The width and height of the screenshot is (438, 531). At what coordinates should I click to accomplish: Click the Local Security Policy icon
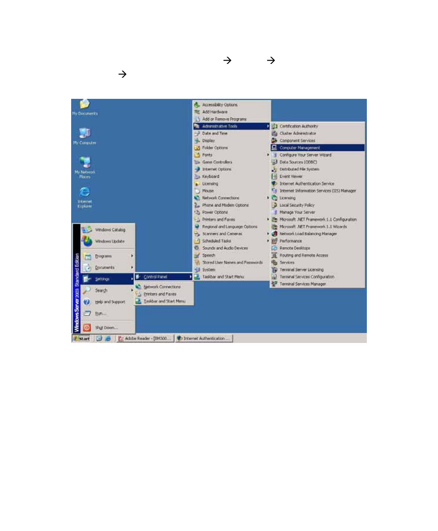[274, 205]
